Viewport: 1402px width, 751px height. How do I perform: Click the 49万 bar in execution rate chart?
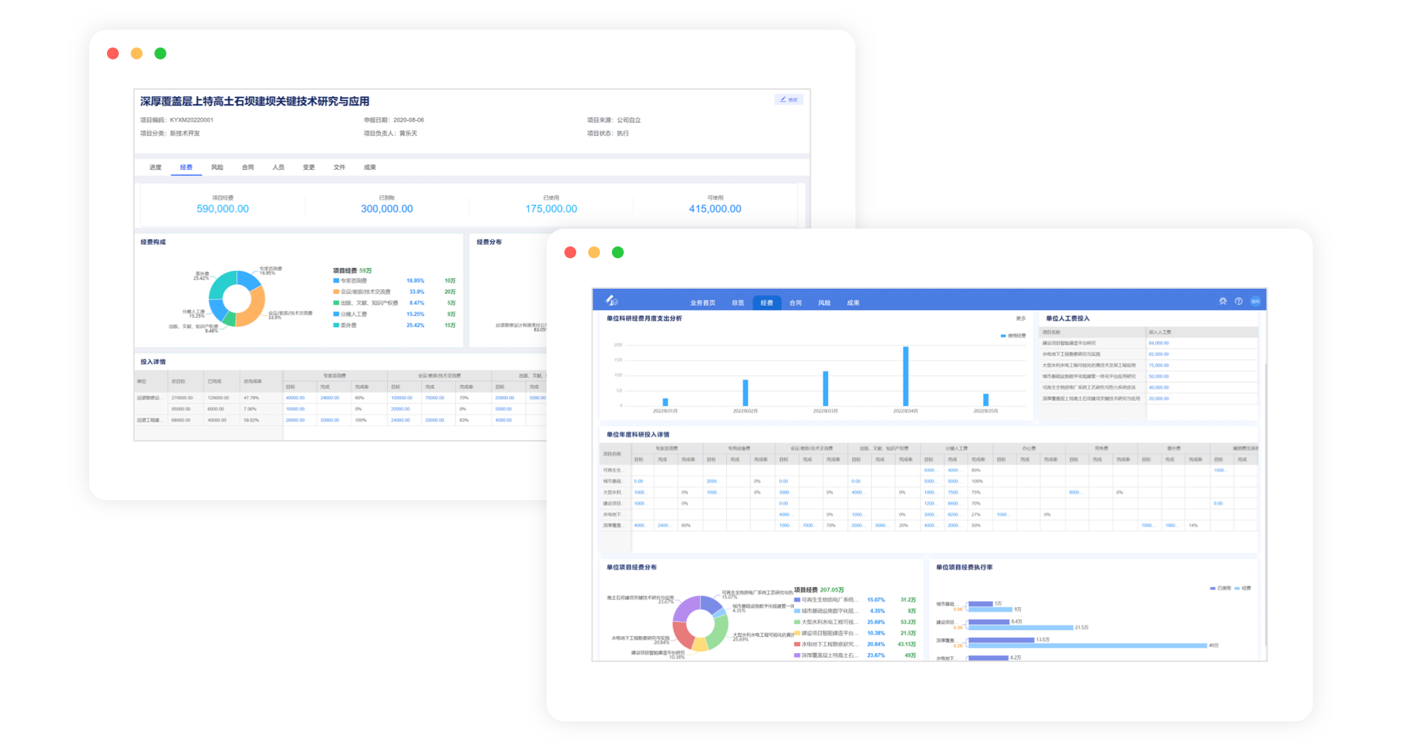1087,646
